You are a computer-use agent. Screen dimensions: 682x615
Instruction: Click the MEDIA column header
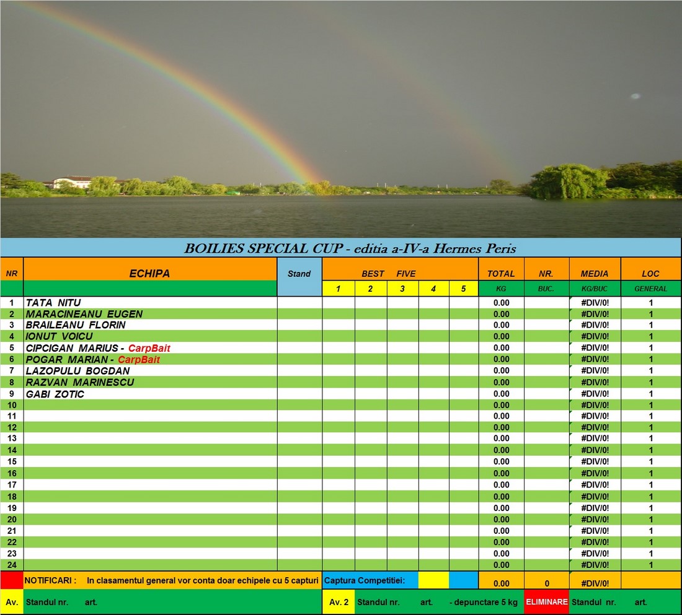pyautogui.click(x=595, y=273)
